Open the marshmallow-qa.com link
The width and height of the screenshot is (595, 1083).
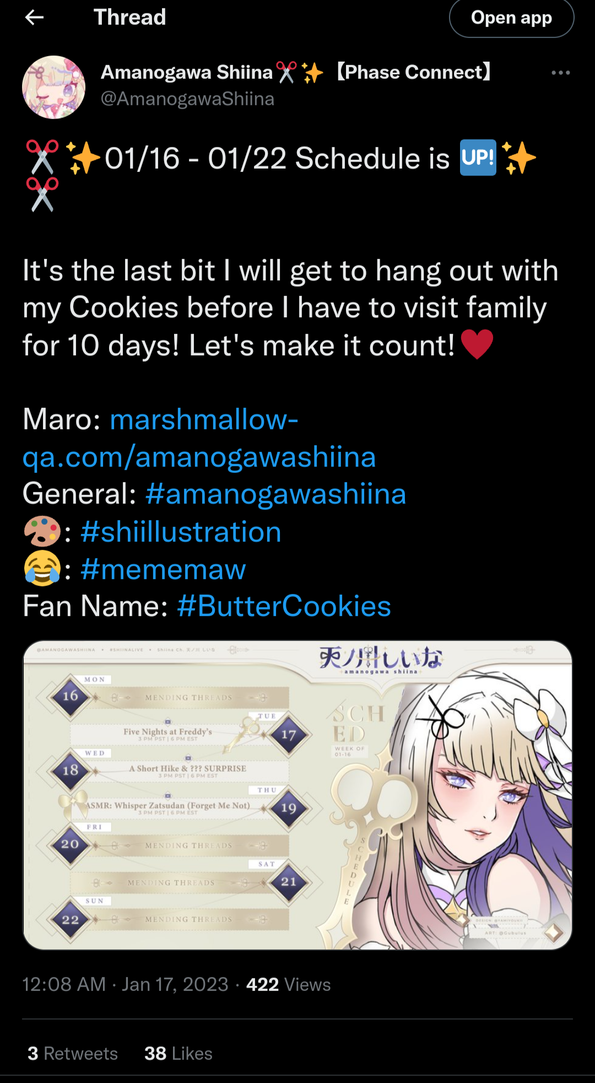coord(199,438)
